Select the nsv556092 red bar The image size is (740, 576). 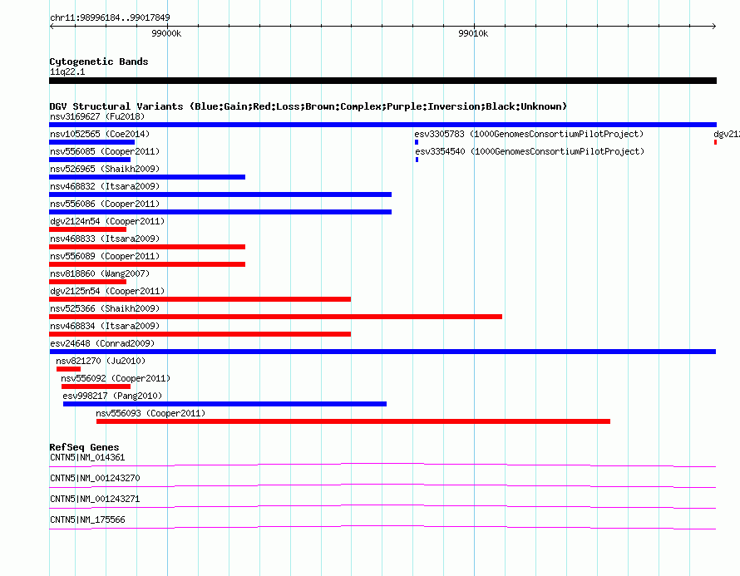(96, 386)
